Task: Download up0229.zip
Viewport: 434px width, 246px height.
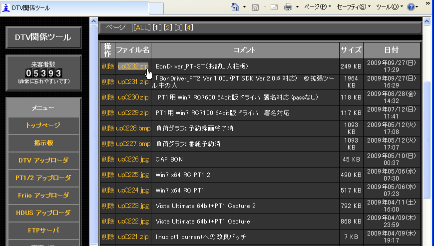Action: pos(133,113)
